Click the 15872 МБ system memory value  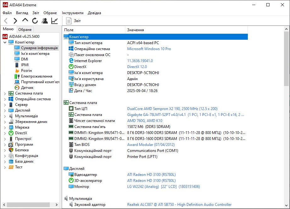tap(149, 127)
